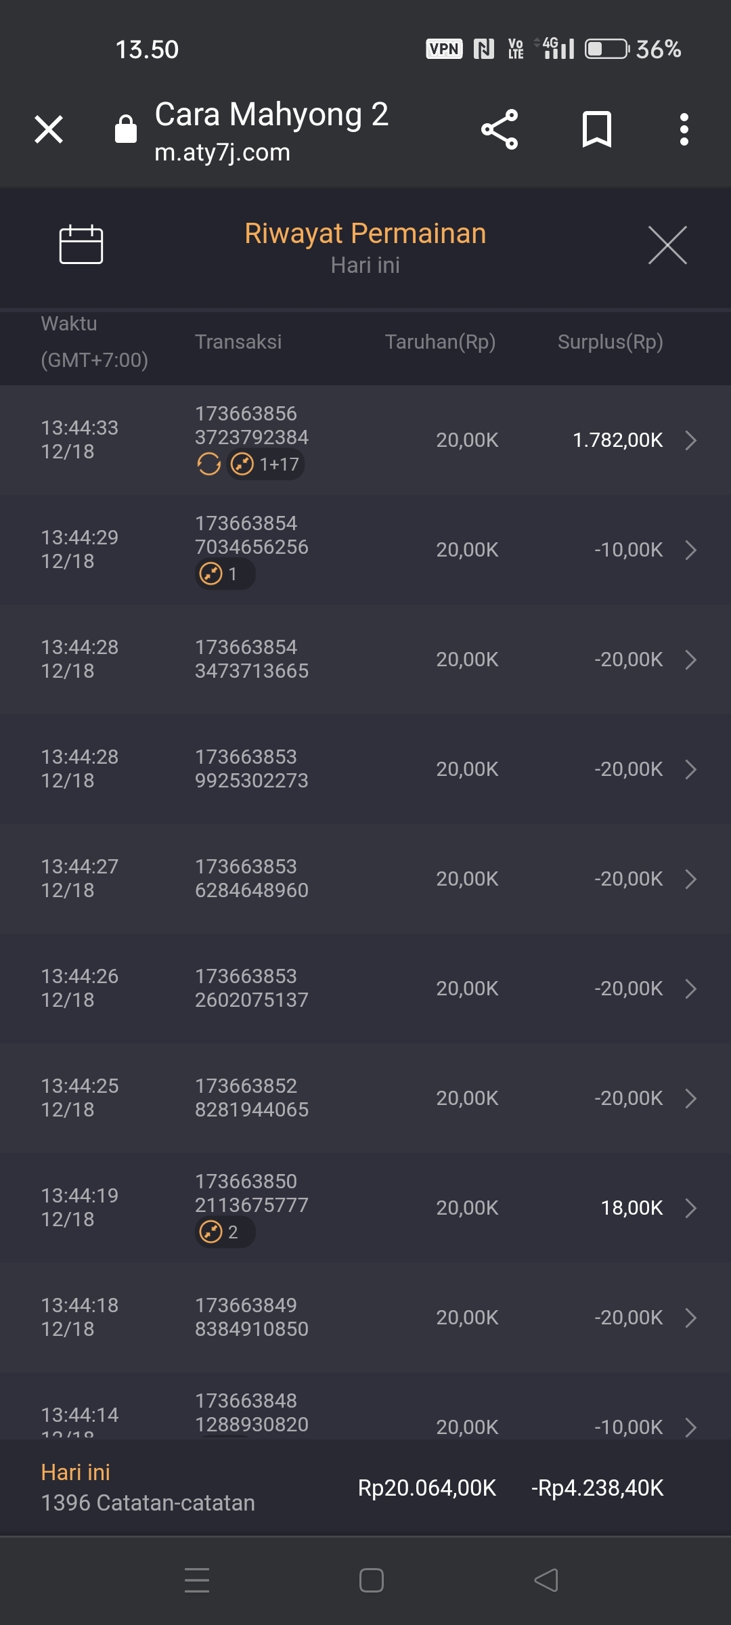Tap the 1+17 free-spin badge
Screen dimensions: 731x1625
pyautogui.click(x=265, y=464)
